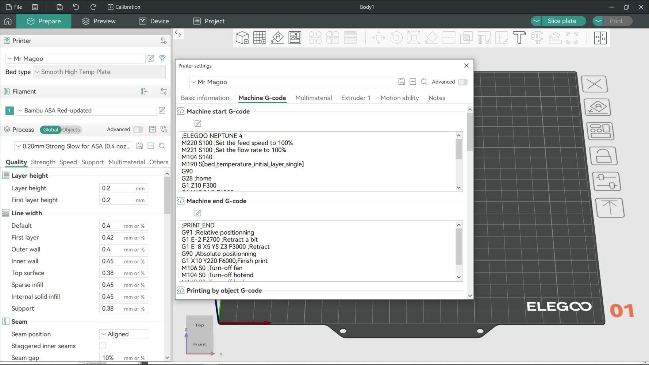649x365 pixels.
Task: Click the plate grid icon in toolbar
Action: (260, 38)
